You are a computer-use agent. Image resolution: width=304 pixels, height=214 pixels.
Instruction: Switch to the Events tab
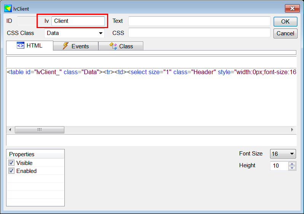pos(75,46)
